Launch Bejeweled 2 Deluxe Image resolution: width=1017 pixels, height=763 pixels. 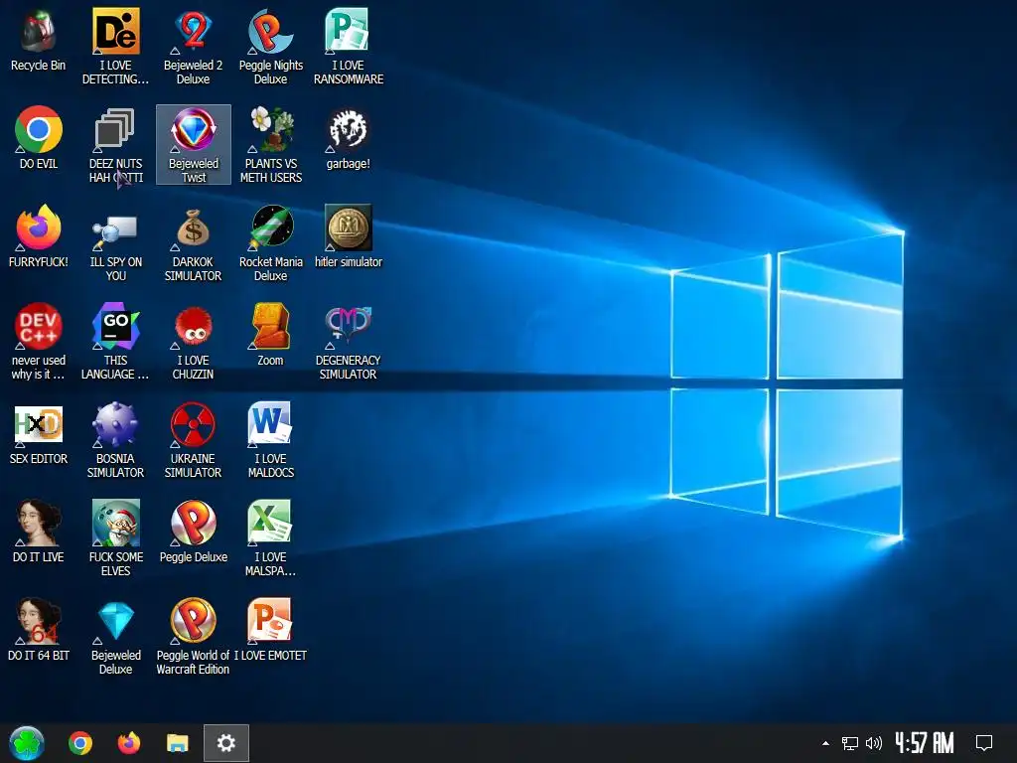click(x=194, y=47)
